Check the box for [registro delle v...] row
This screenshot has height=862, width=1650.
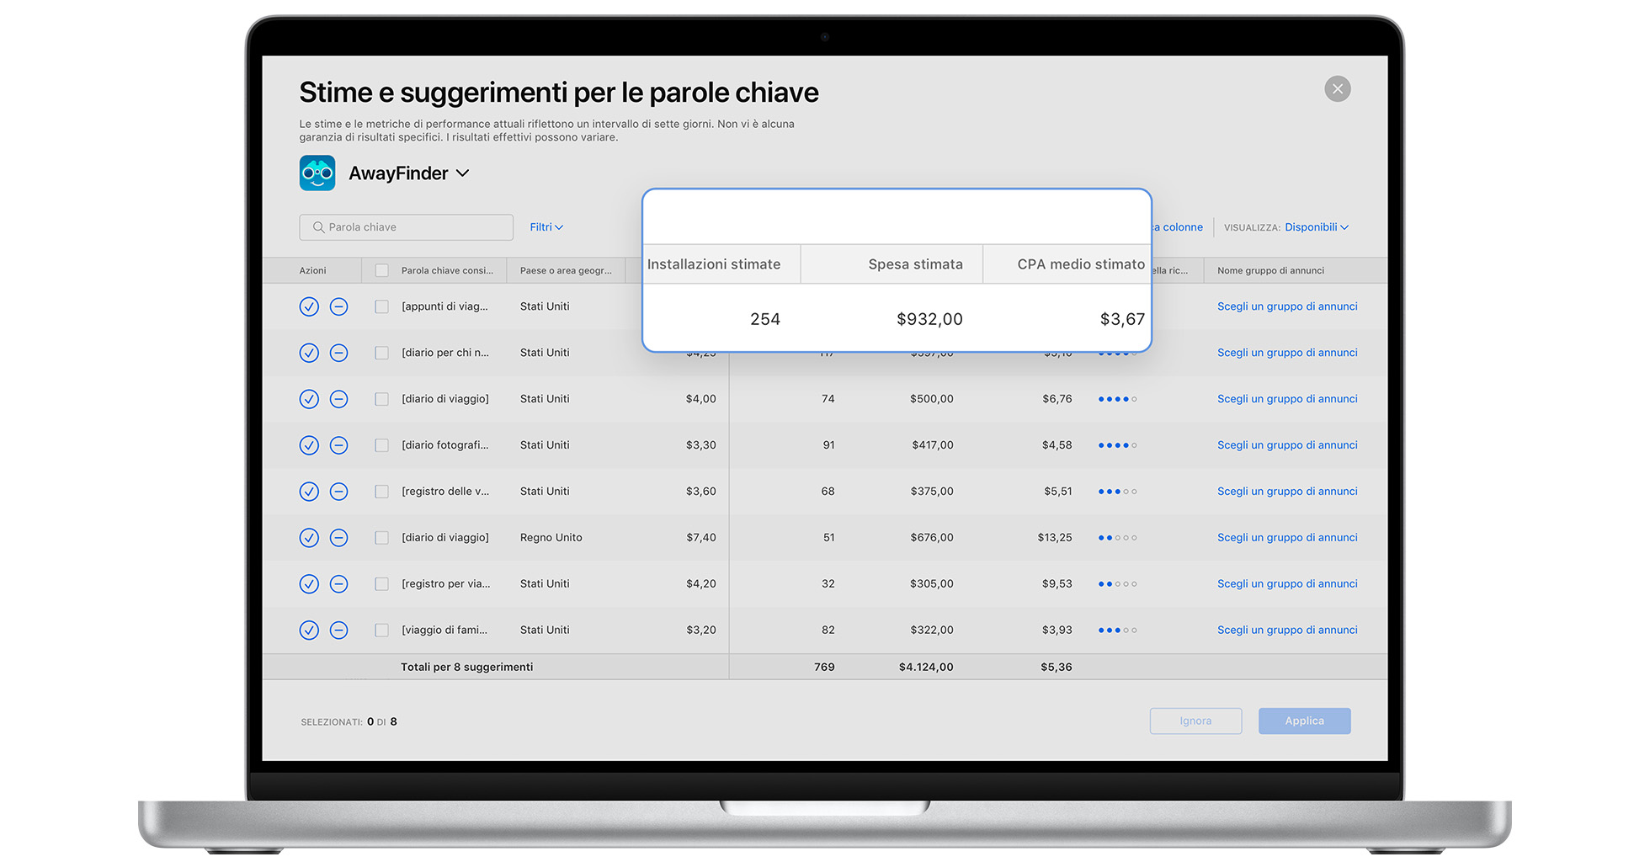point(381,492)
